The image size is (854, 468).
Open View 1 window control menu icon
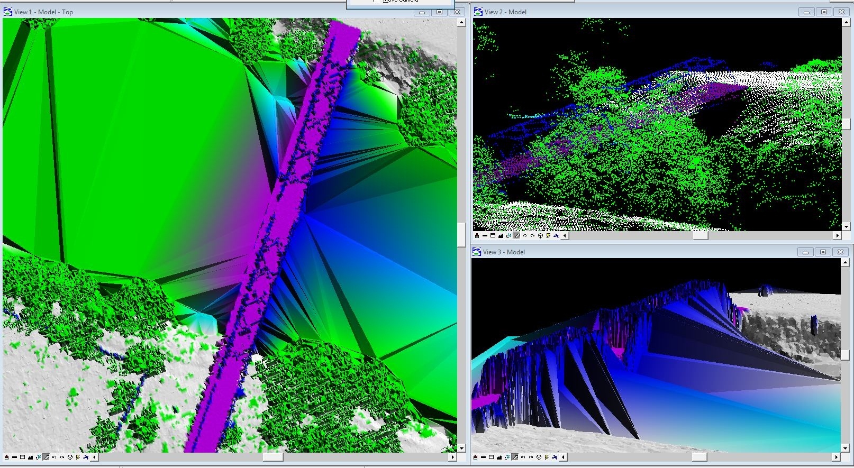[8, 12]
